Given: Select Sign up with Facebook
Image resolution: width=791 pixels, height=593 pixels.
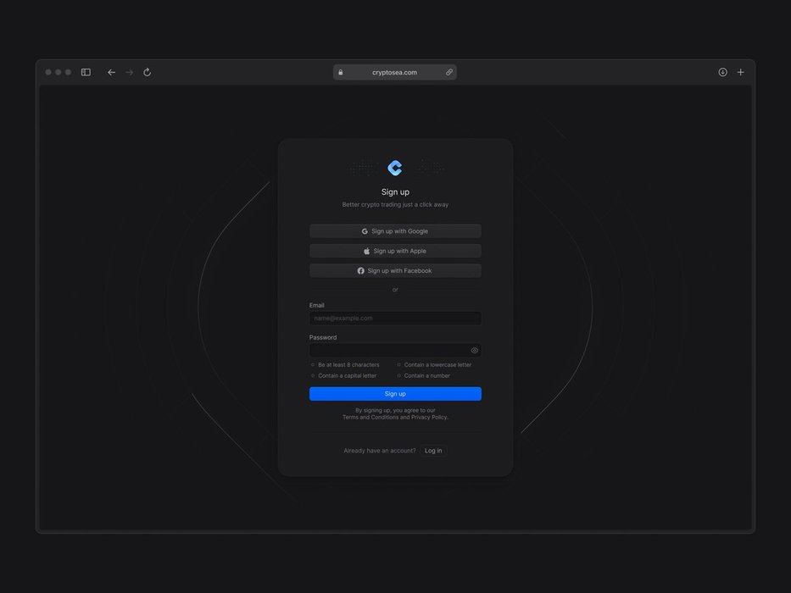Looking at the screenshot, I should [x=395, y=271].
